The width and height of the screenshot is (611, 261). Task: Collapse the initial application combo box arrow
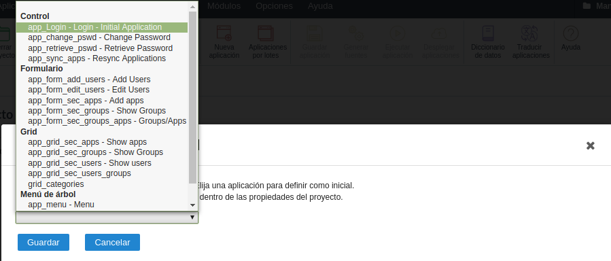192,217
